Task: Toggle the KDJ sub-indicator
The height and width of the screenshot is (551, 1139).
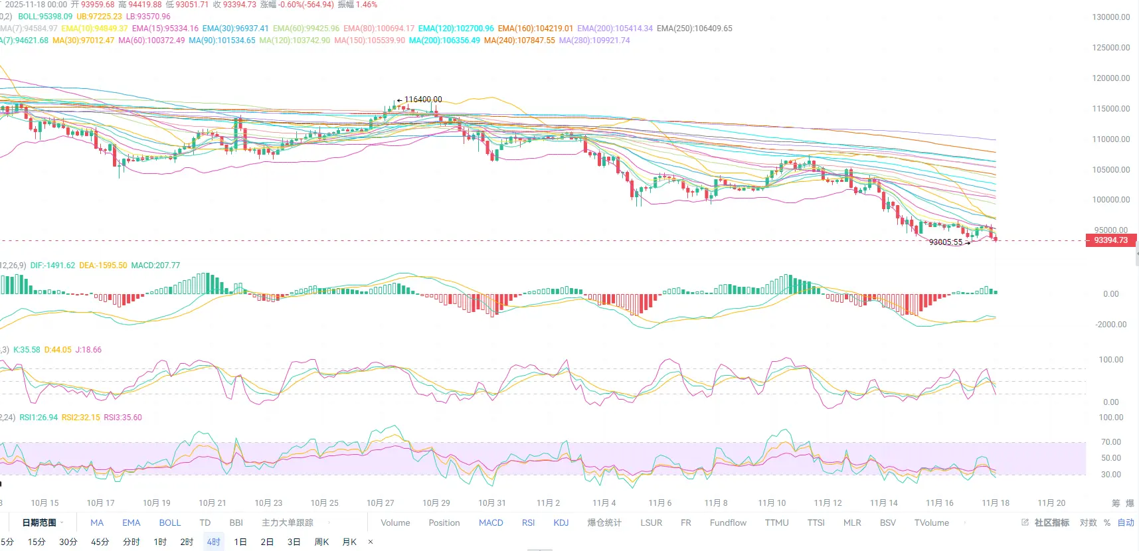Action: click(561, 522)
